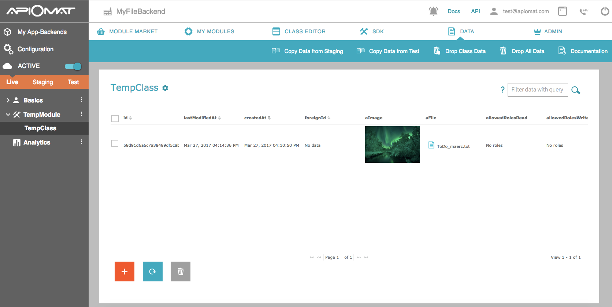This screenshot has height=307, width=612.
Task: Open the 24/7 phone support icon
Action: 584,11
